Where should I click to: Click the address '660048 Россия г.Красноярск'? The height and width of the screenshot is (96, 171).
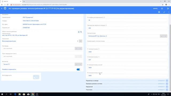point(34,24)
